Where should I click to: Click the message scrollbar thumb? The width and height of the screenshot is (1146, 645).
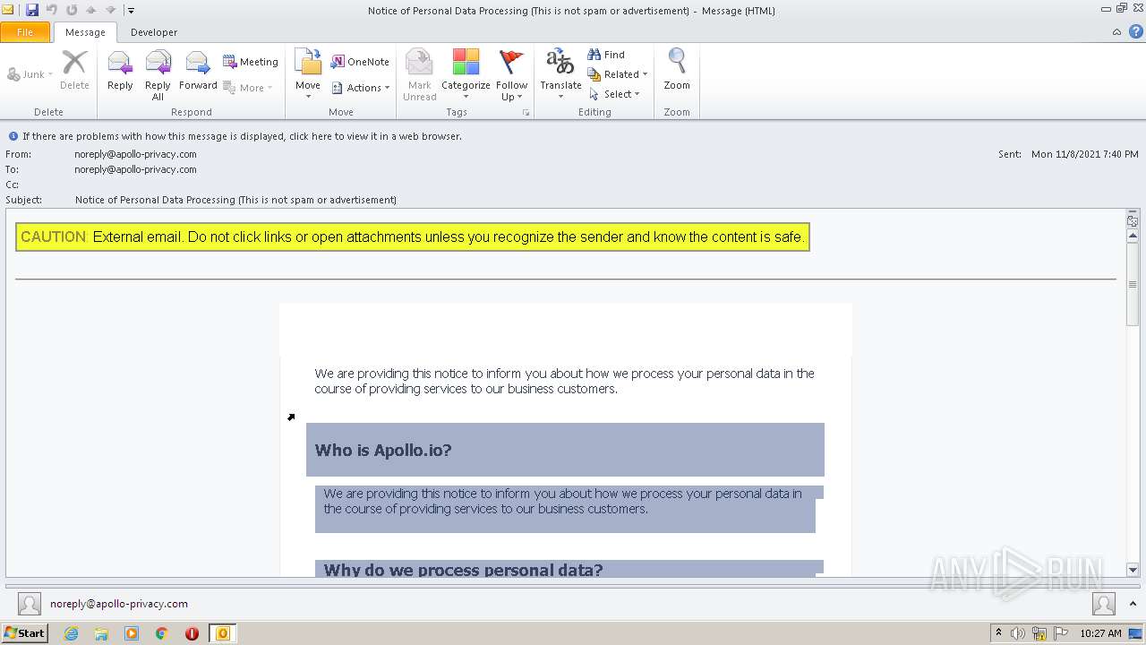[1133, 284]
